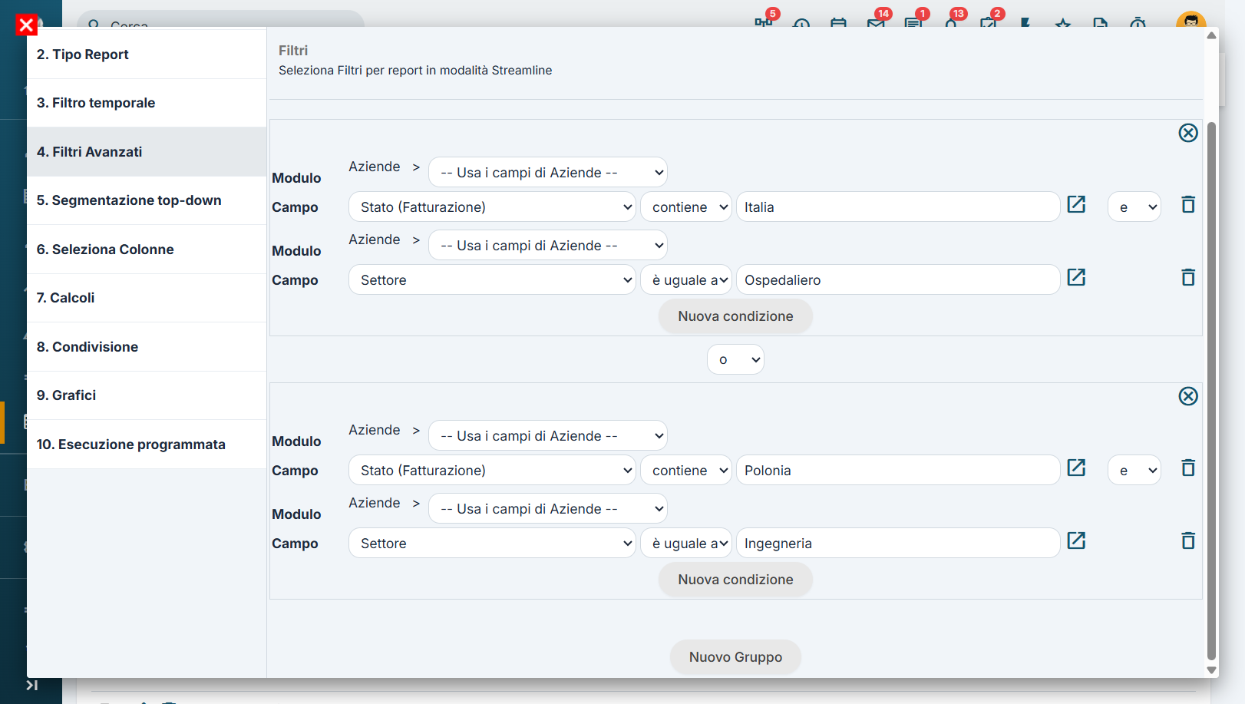Image resolution: width=1245 pixels, height=704 pixels.
Task: Change 'contiene' operator for Italia row
Action: point(686,207)
